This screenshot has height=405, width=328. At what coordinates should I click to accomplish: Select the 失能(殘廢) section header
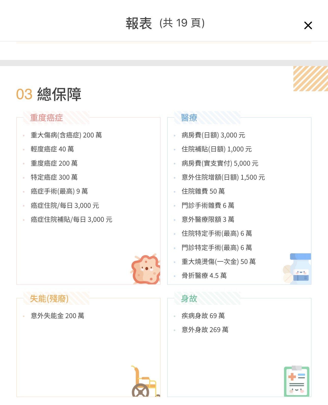tap(49, 299)
